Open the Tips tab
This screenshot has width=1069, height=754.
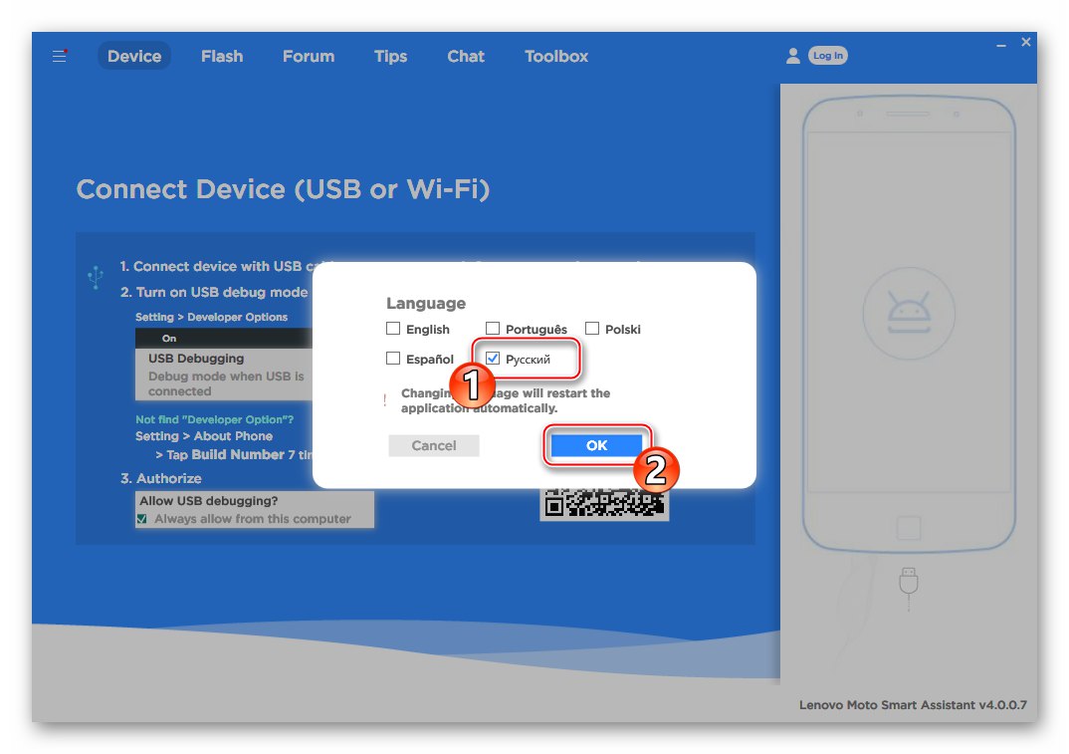point(390,56)
